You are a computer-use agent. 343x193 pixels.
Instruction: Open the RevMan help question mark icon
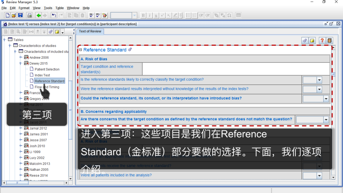coord(322,41)
